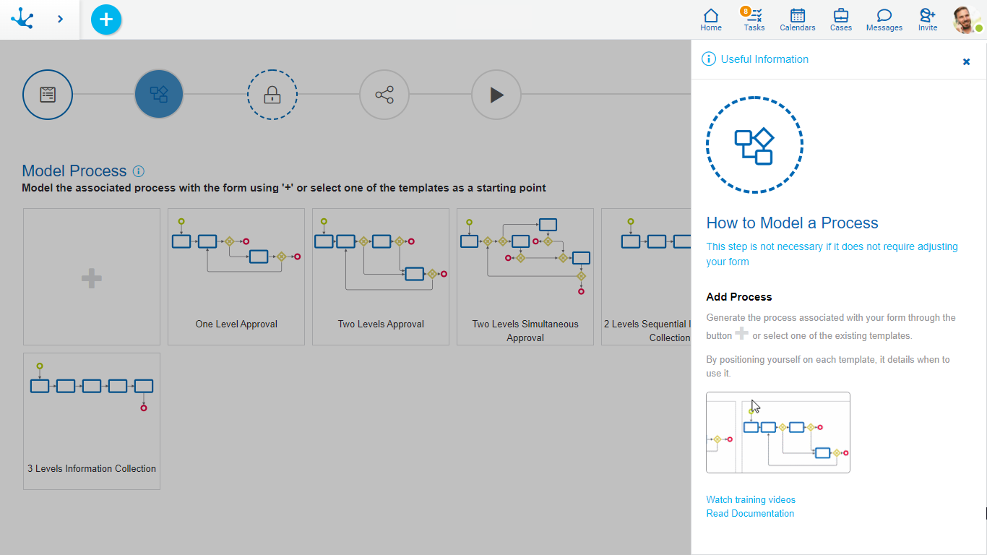This screenshot has width=987, height=555.
Task: Click the info icon beside Model Process
Action: (139, 171)
